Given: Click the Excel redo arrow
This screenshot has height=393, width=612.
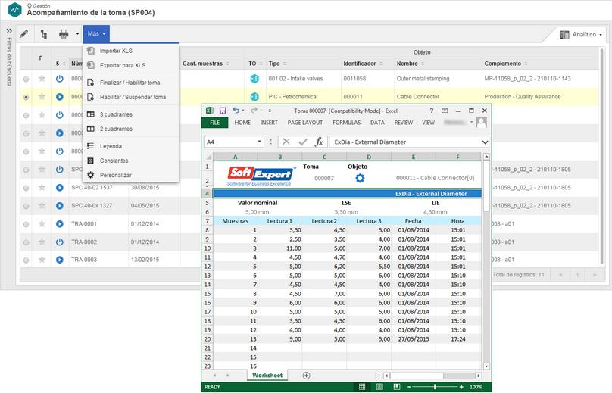Looking at the screenshot, I should point(254,111).
